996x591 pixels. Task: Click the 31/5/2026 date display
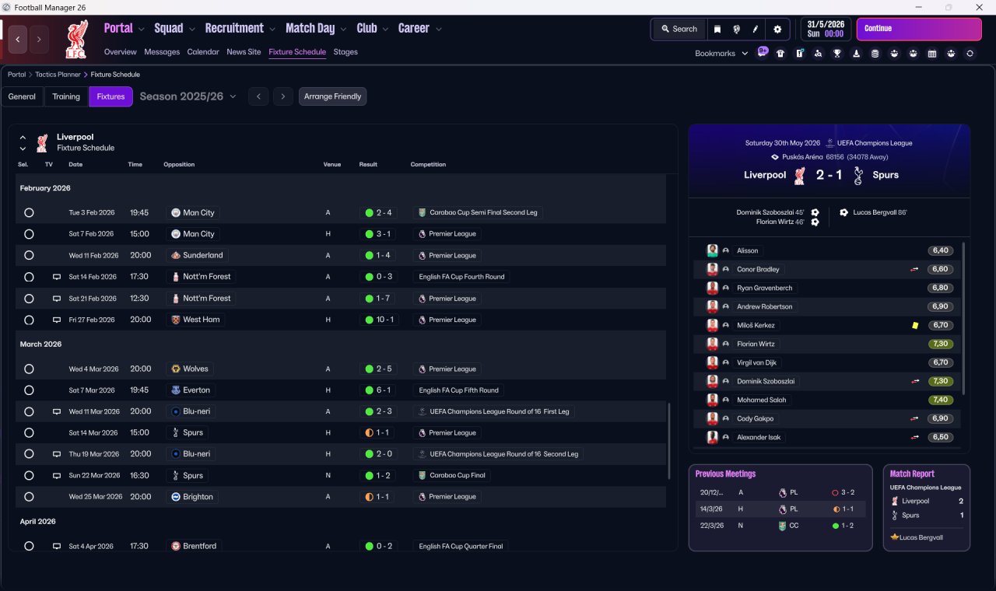pos(826,29)
